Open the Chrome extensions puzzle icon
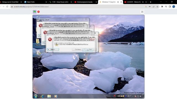This screenshot has height=99, width=177. pyautogui.click(x=162, y=7)
